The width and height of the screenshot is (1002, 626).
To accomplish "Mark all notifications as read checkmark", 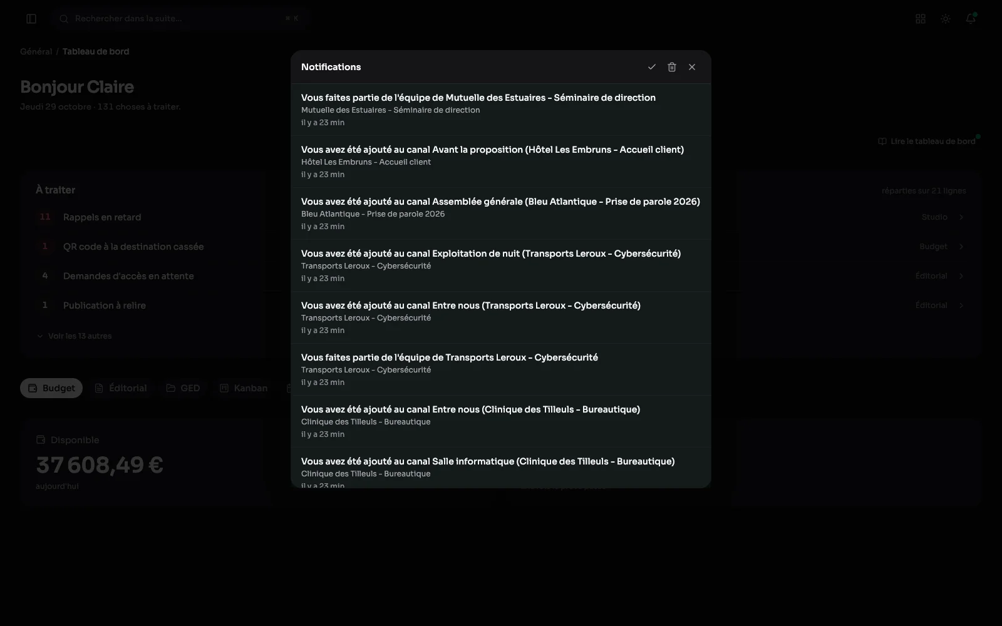I will pyautogui.click(x=652, y=67).
